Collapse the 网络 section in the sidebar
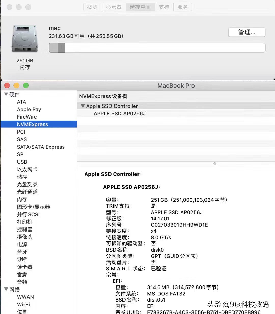Screen dimensions: 275x314 coord(6,289)
